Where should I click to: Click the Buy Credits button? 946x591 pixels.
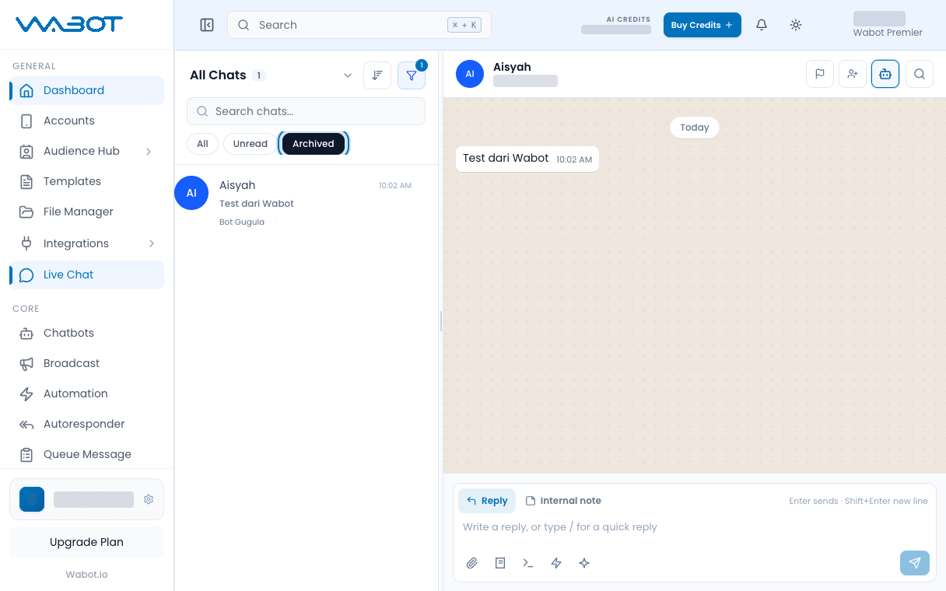pyautogui.click(x=702, y=25)
